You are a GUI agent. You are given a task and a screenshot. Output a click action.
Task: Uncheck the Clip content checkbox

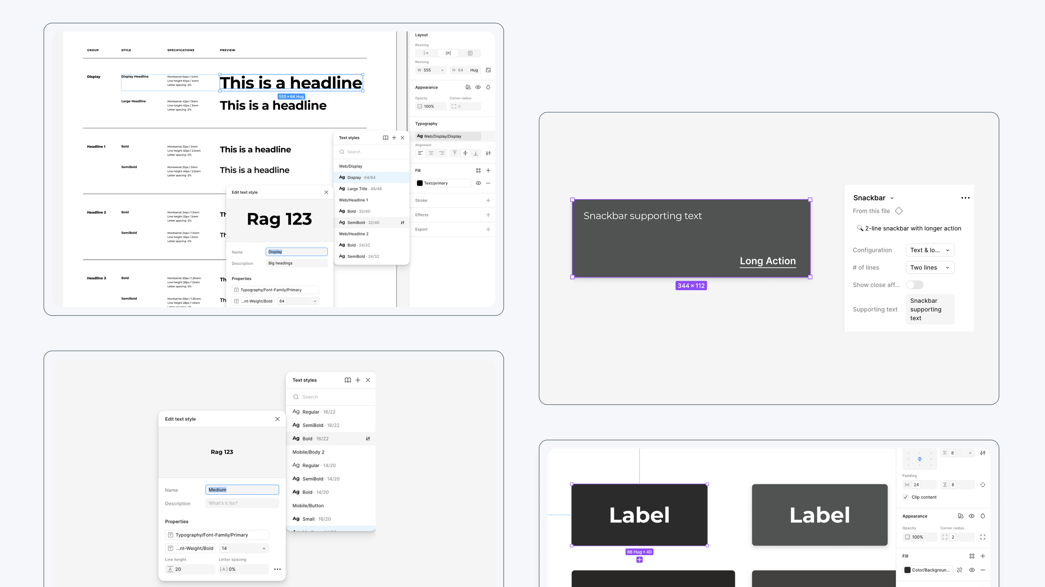(x=905, y=497)
